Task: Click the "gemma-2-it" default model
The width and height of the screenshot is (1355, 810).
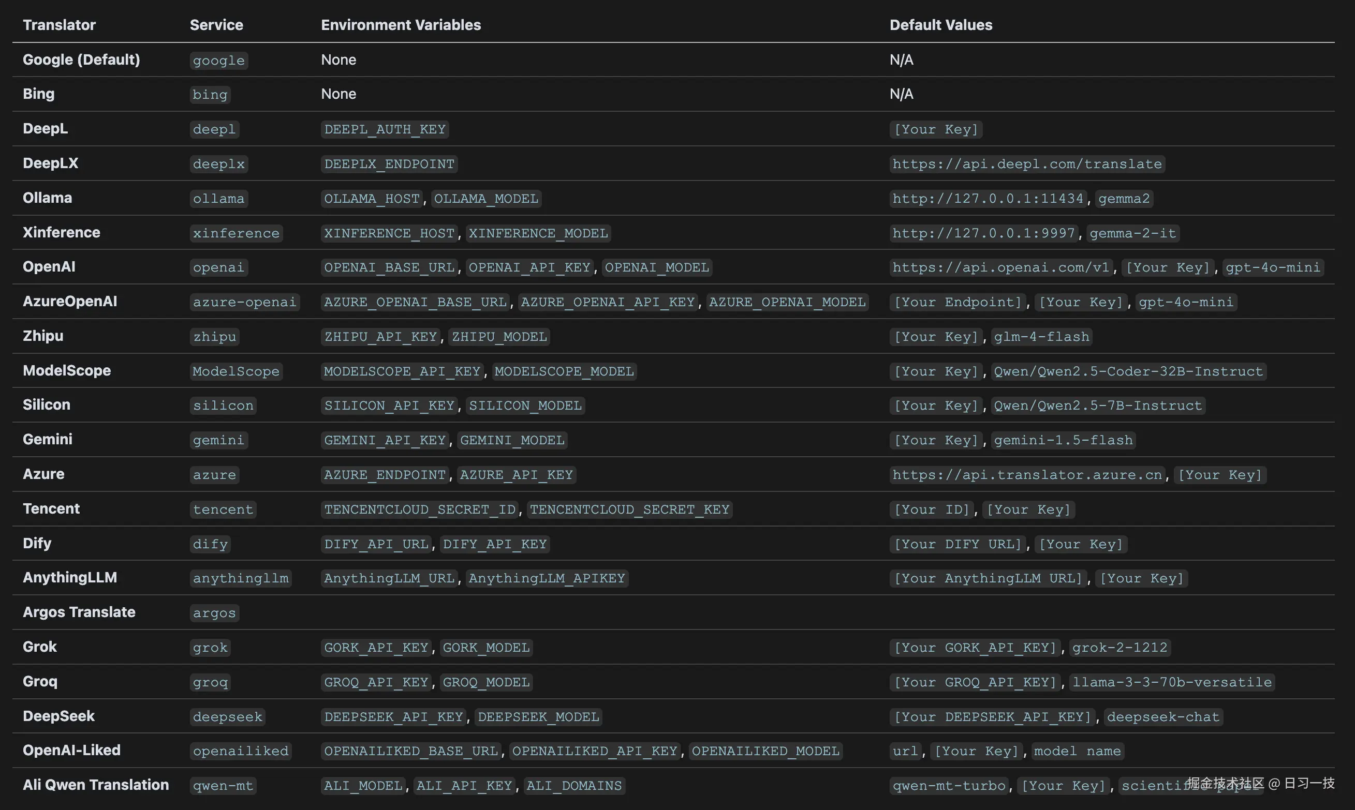Action: pyautogui.click(x=1133, y=234)
